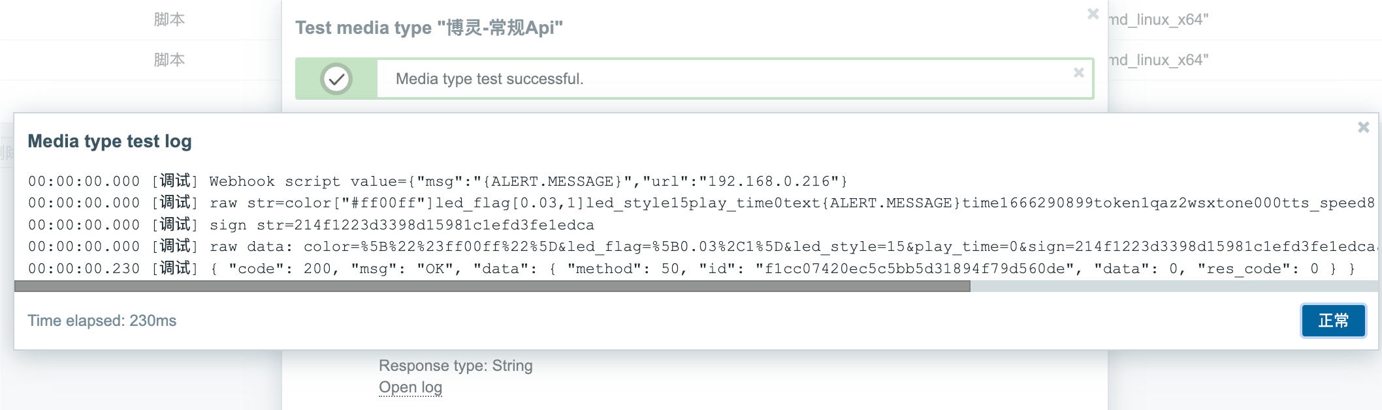Close the Test media type dialog
The width and height of the screenshot is (1382, 410).
pos(1093,14)
